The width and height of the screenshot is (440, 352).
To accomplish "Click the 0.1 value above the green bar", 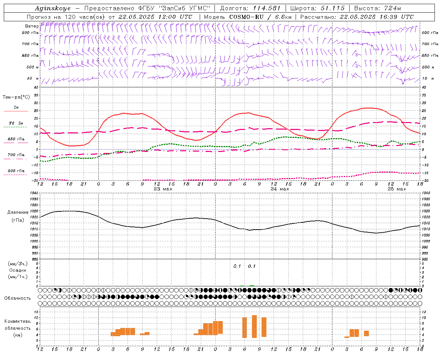I will point(252,266).
